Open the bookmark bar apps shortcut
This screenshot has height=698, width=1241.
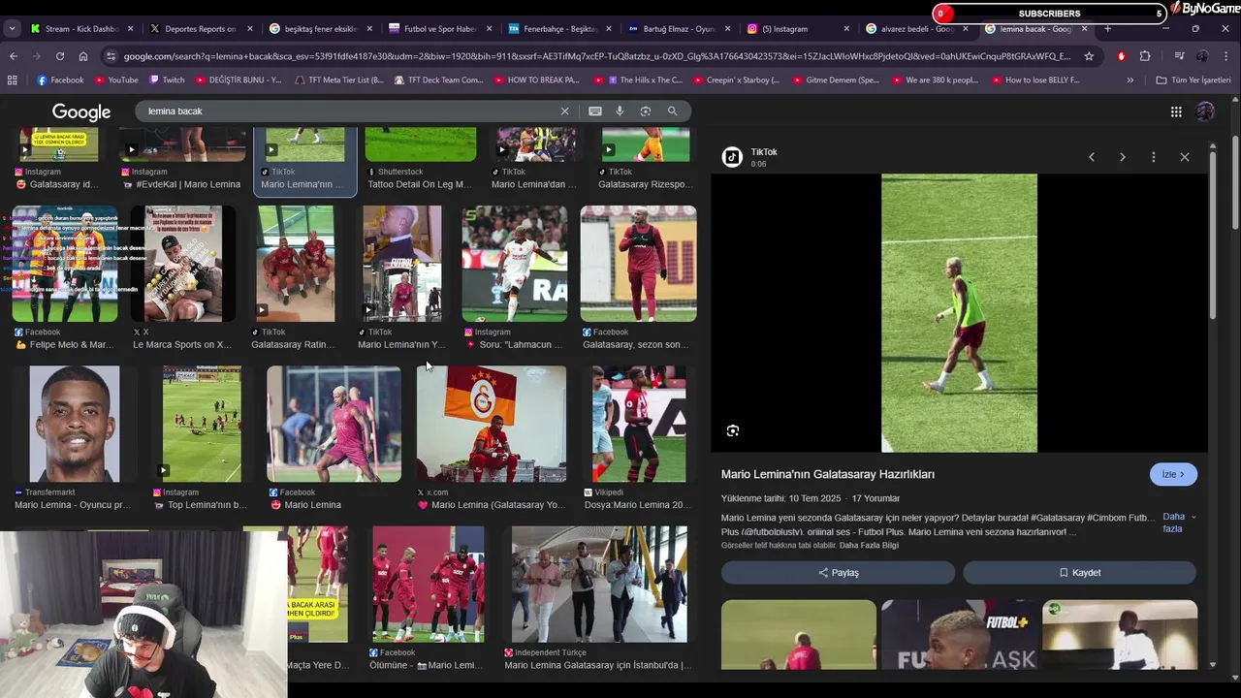pyautogui.click(x=14, y=80)
